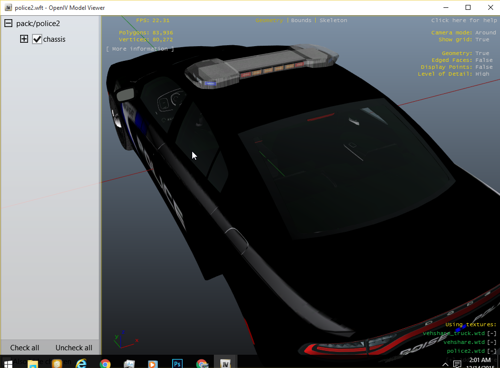Open Photoshop from the taskbar

click(177, 364)
